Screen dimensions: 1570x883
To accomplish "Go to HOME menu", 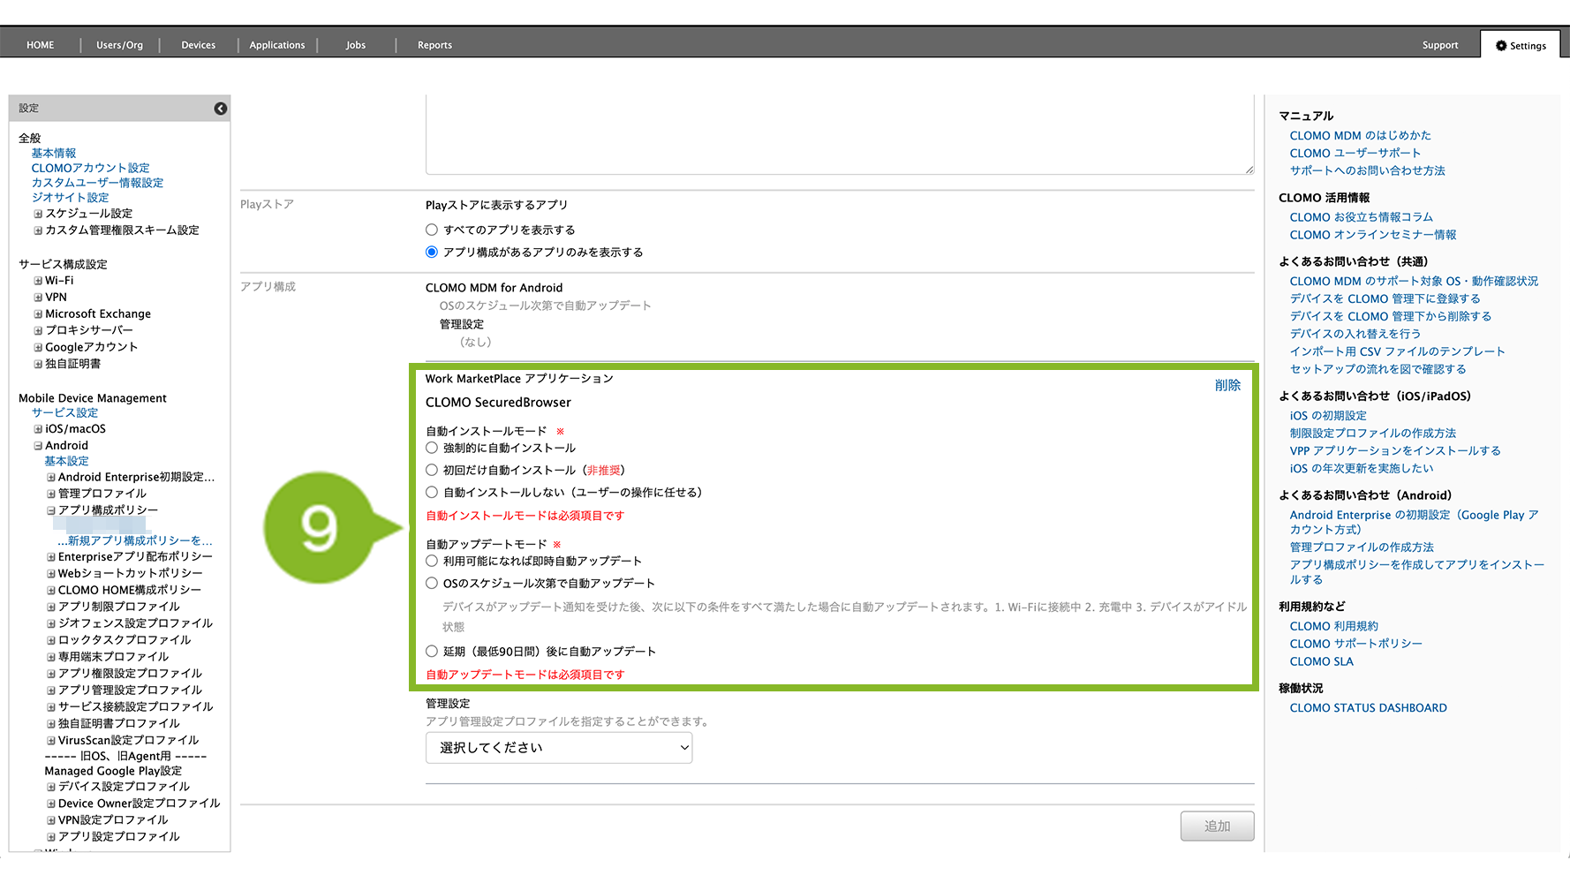I will pos(40,45).
